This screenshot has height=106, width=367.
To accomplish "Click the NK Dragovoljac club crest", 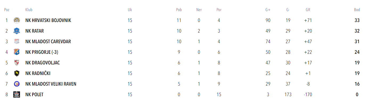I will tap(17, 63).
